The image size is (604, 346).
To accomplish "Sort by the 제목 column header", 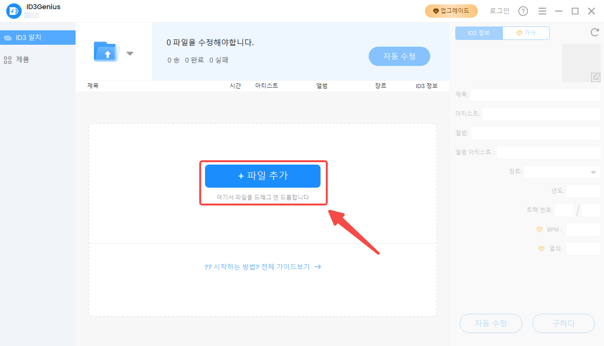I will pos(93,86).
